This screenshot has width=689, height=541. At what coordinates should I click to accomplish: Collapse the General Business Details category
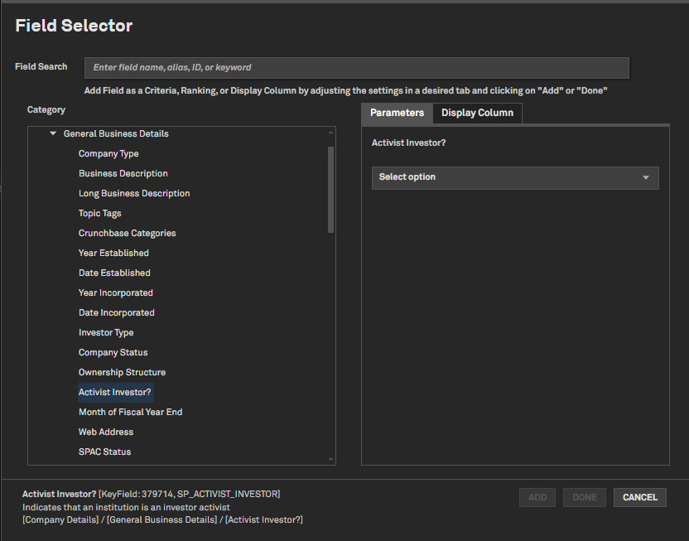coord(53,133)
